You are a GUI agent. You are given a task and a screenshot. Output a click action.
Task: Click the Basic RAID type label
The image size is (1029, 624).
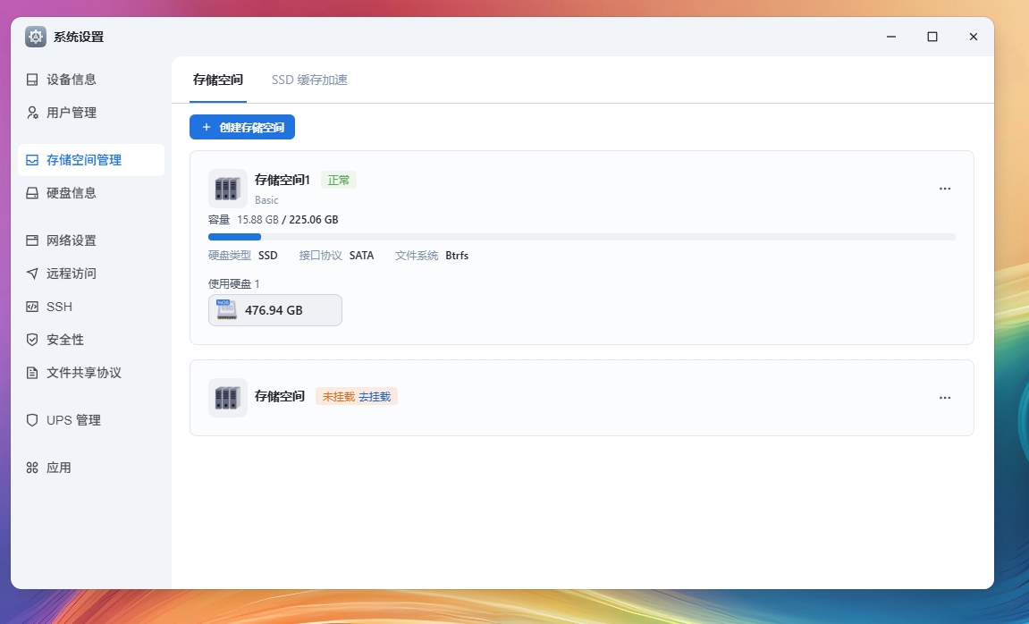coord(266,200)
